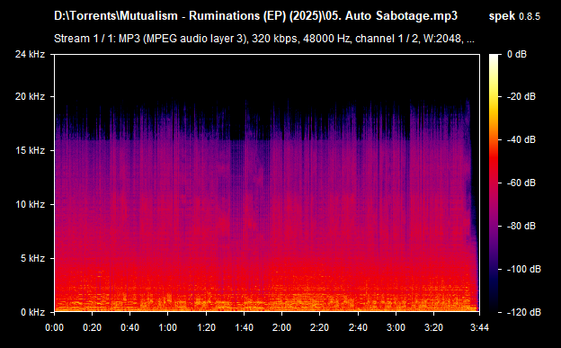Click the stream info line MP3 320 kbps
Image resolution: width=561 pixels, height=348 pixels.
point(264,39)
